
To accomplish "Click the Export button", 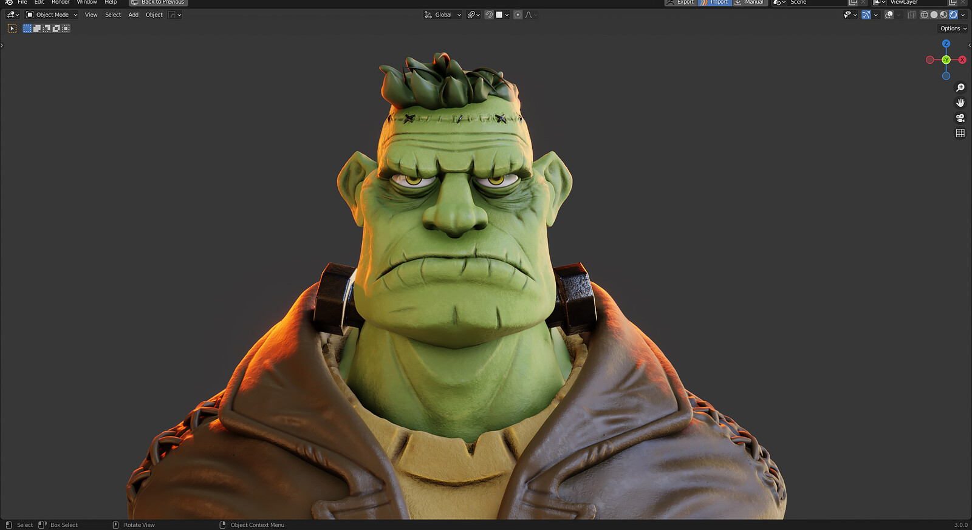I will [680, 2].
